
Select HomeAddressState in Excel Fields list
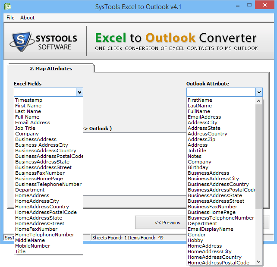click(48, 218)
